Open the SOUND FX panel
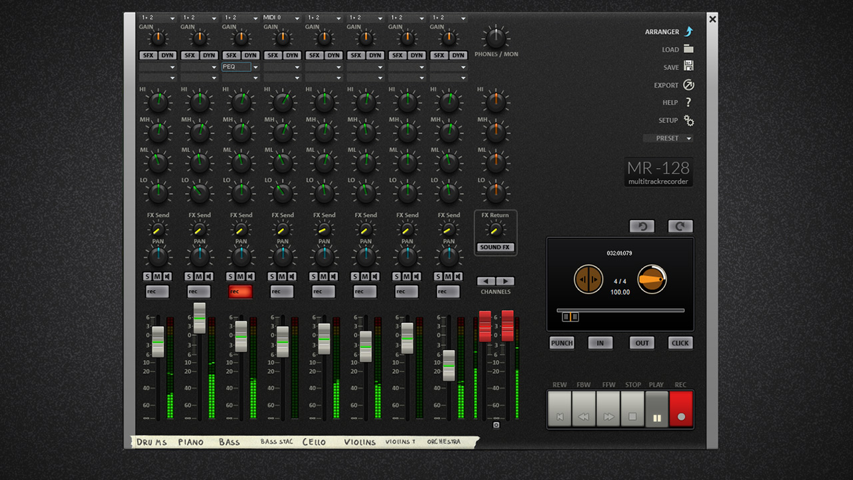The height and width of the screenshot is (480, 853). [495, 247]
